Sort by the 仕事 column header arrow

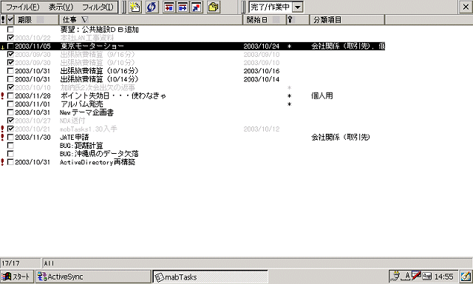coord(84,20)
